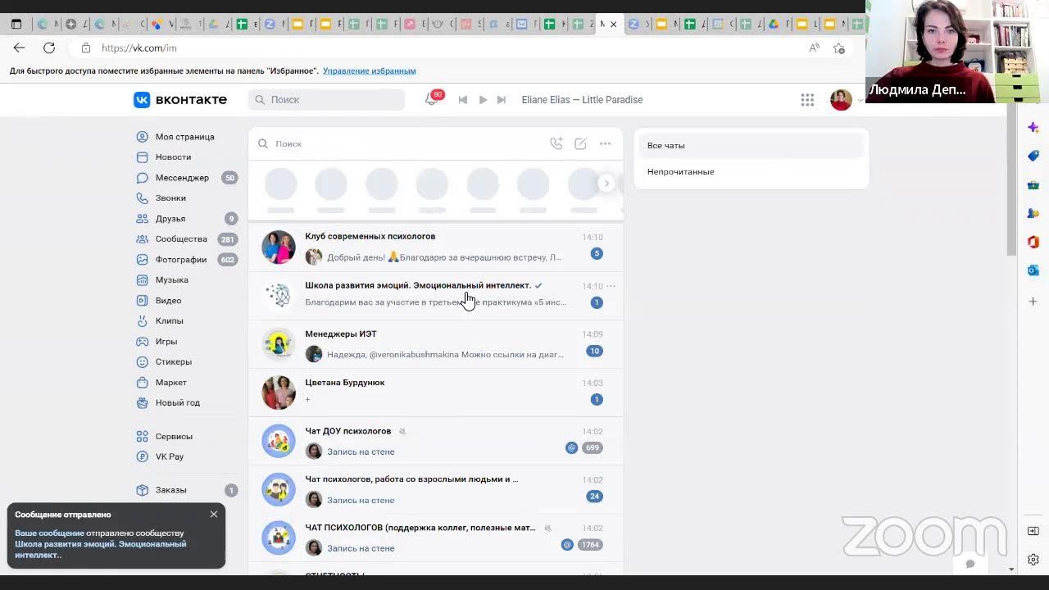Click the vk.com/im address bar
Image resolution: width=1049 pixels, height=590 pixels.
[443, 48]
